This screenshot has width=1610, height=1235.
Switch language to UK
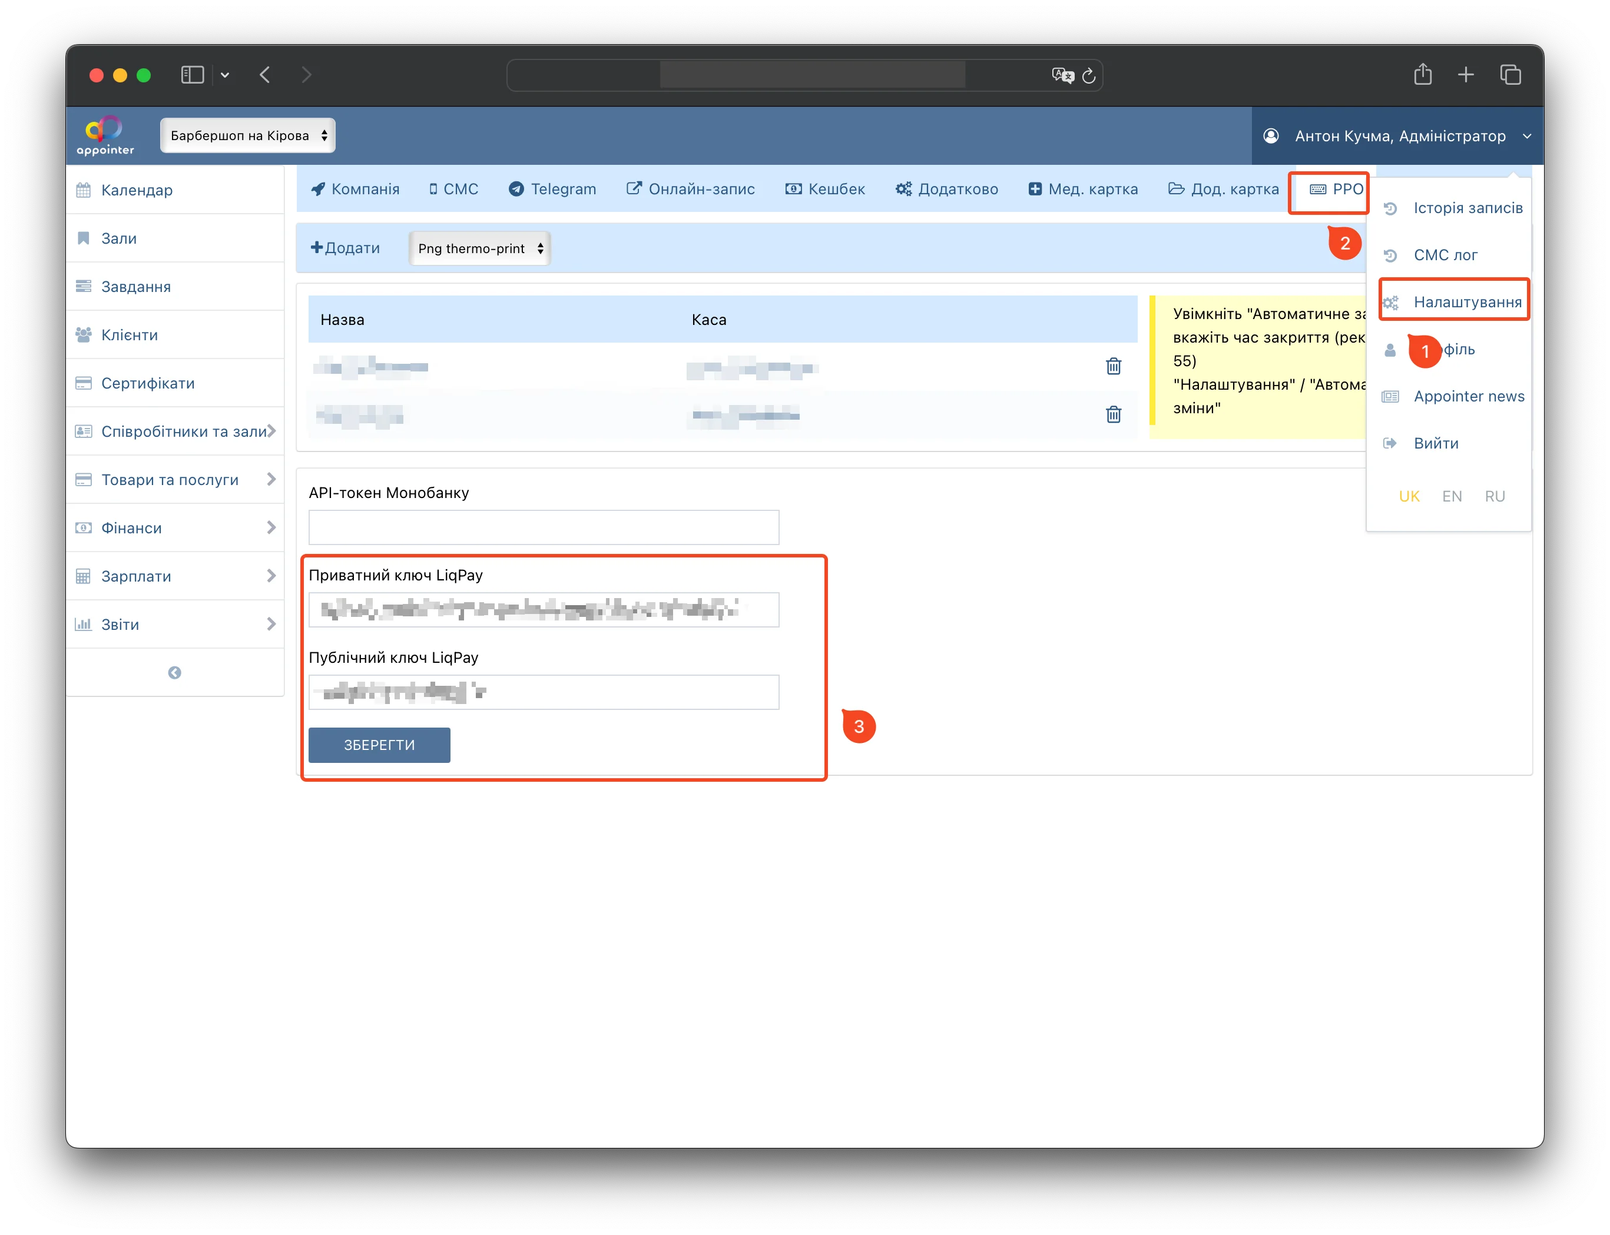pyautogui.click(x=1409, y=496)
